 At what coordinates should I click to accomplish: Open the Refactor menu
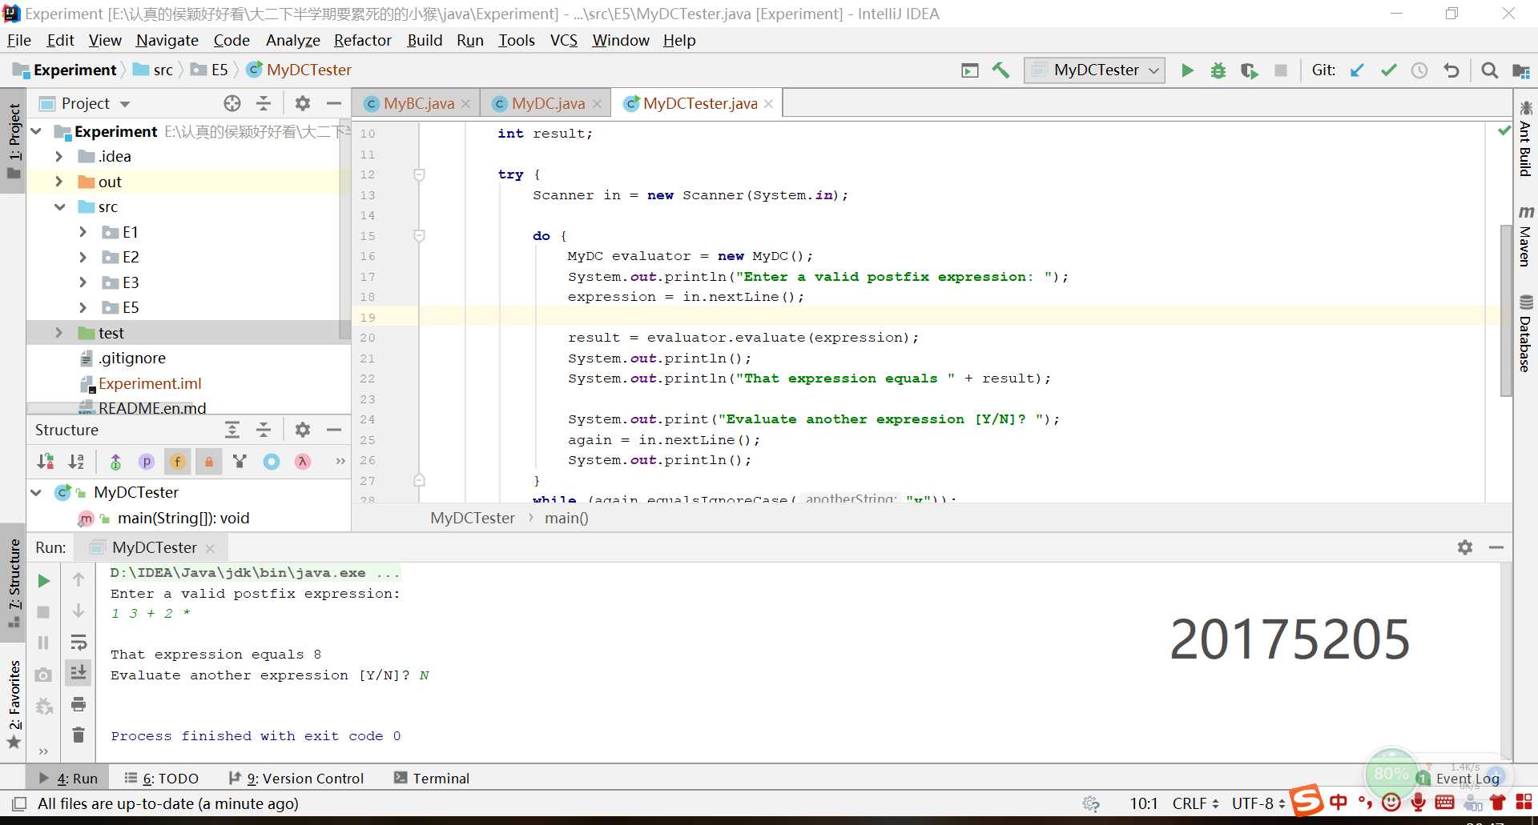(x=362, y=40)
